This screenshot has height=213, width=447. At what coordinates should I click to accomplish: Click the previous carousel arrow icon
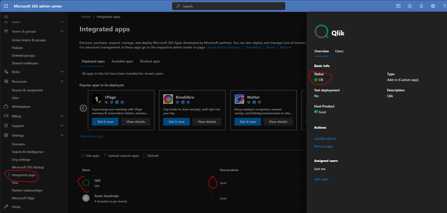tap(83, 108)
